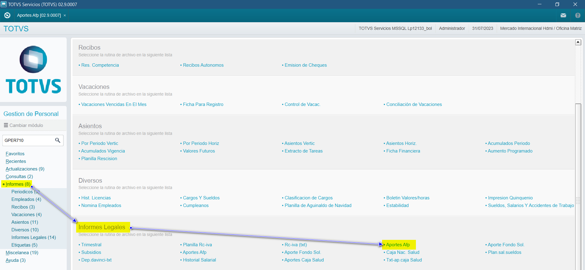The image size is (585, 270).
Task: Open Dep.davinci-txt report
Action: click(x=96, y=260)
